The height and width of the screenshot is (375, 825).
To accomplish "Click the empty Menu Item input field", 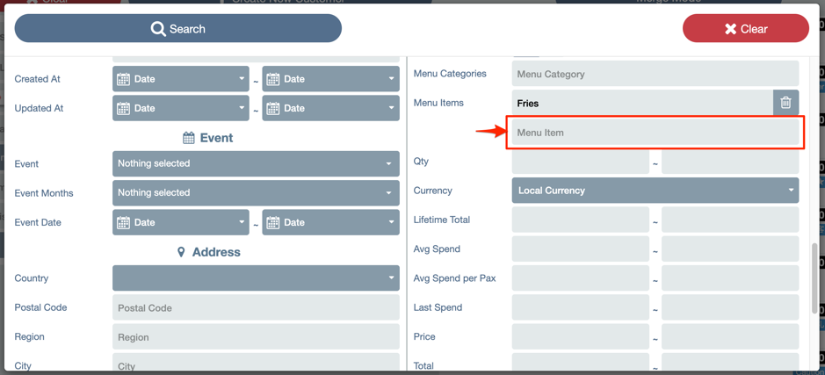I will [655, 133].
